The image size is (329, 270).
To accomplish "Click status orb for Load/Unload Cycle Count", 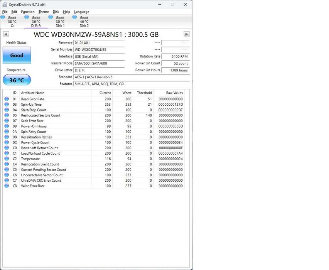I will point(7,153).
